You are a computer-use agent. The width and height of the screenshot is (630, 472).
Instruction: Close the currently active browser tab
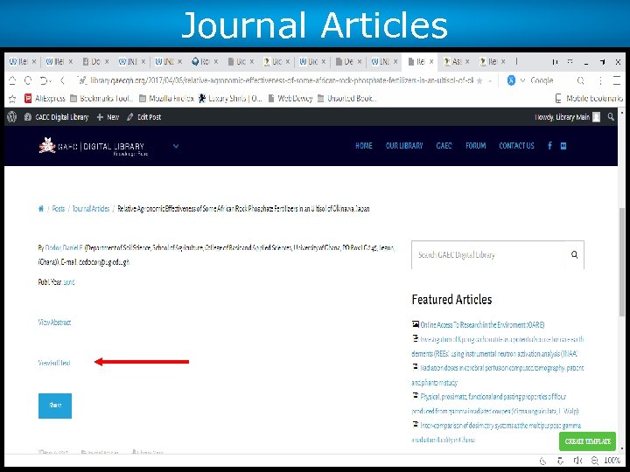(431, 61)
